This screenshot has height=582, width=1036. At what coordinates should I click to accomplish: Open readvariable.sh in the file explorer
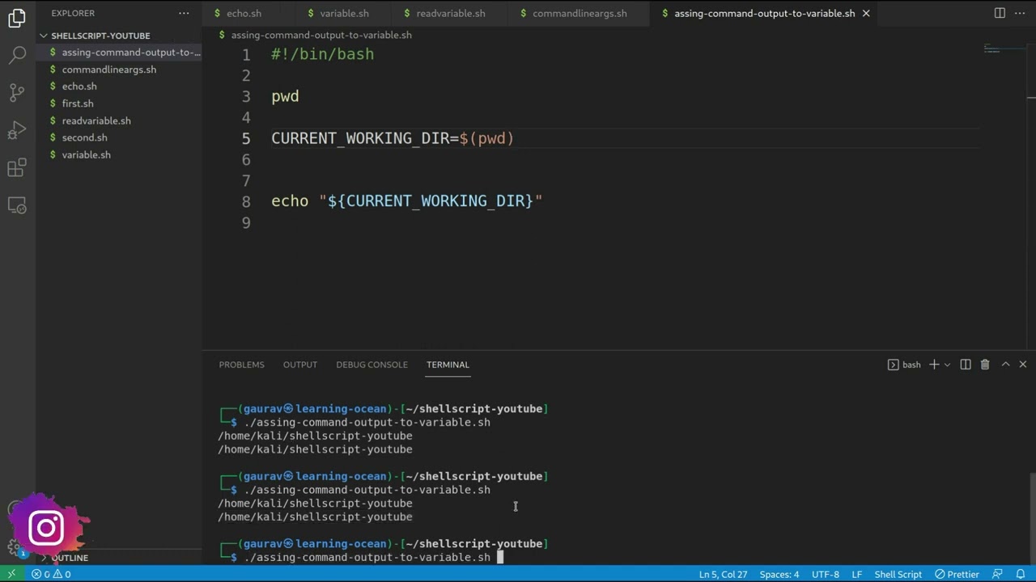pyautogui.click(x=96, y=120)
